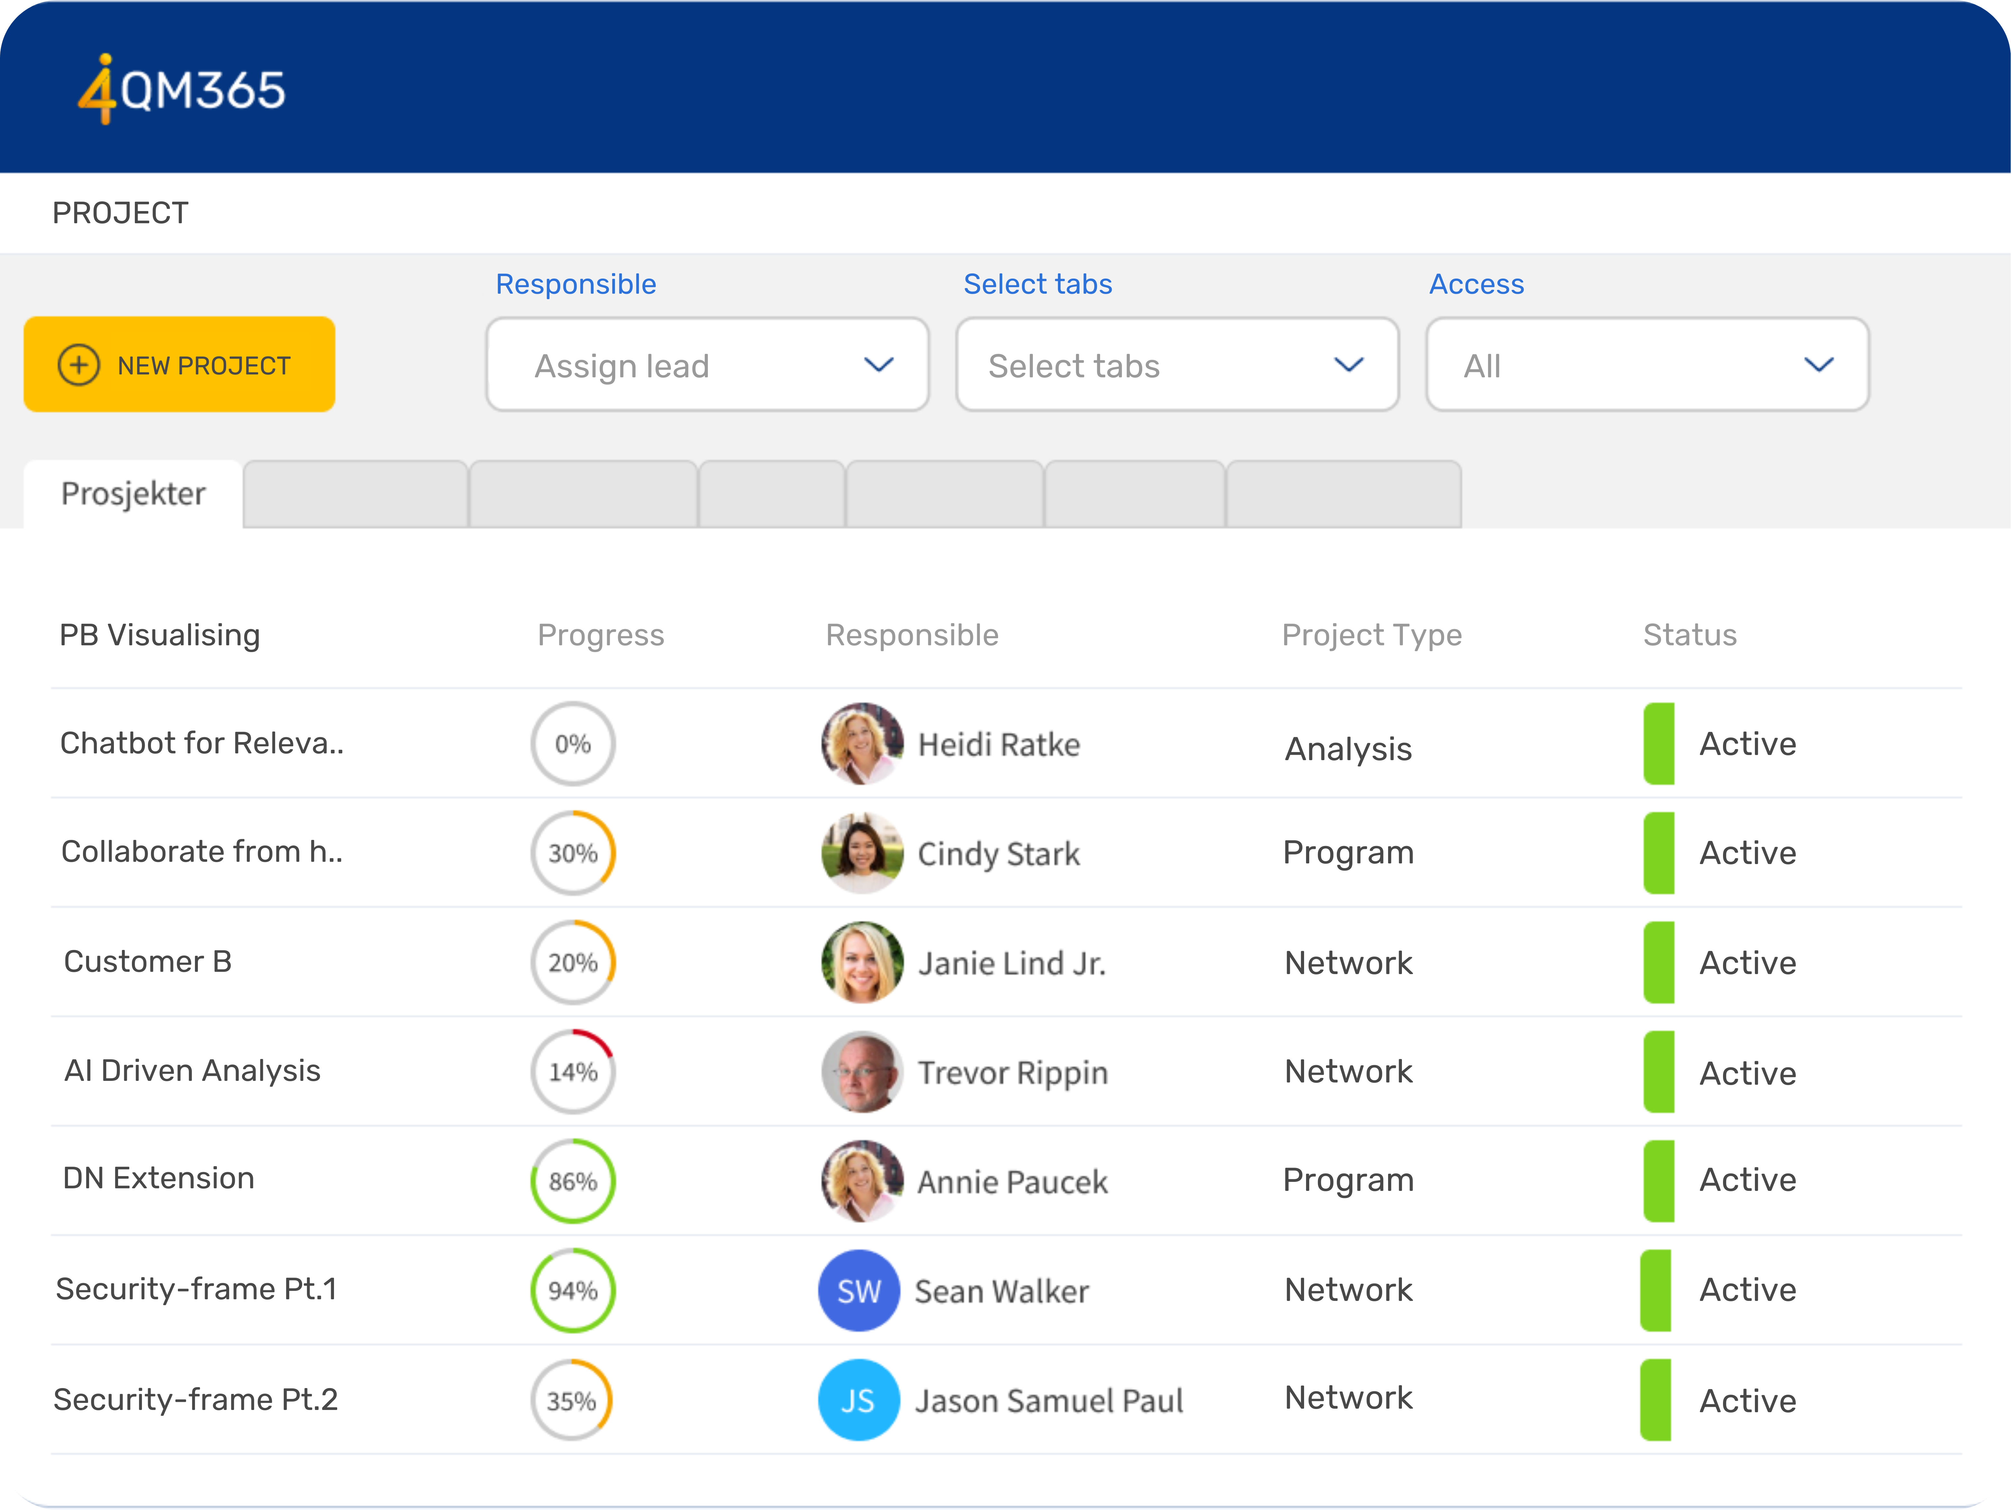Open the Assign lead dropdown
This screenshot has height=1510, width=2011.
[707, 364]
